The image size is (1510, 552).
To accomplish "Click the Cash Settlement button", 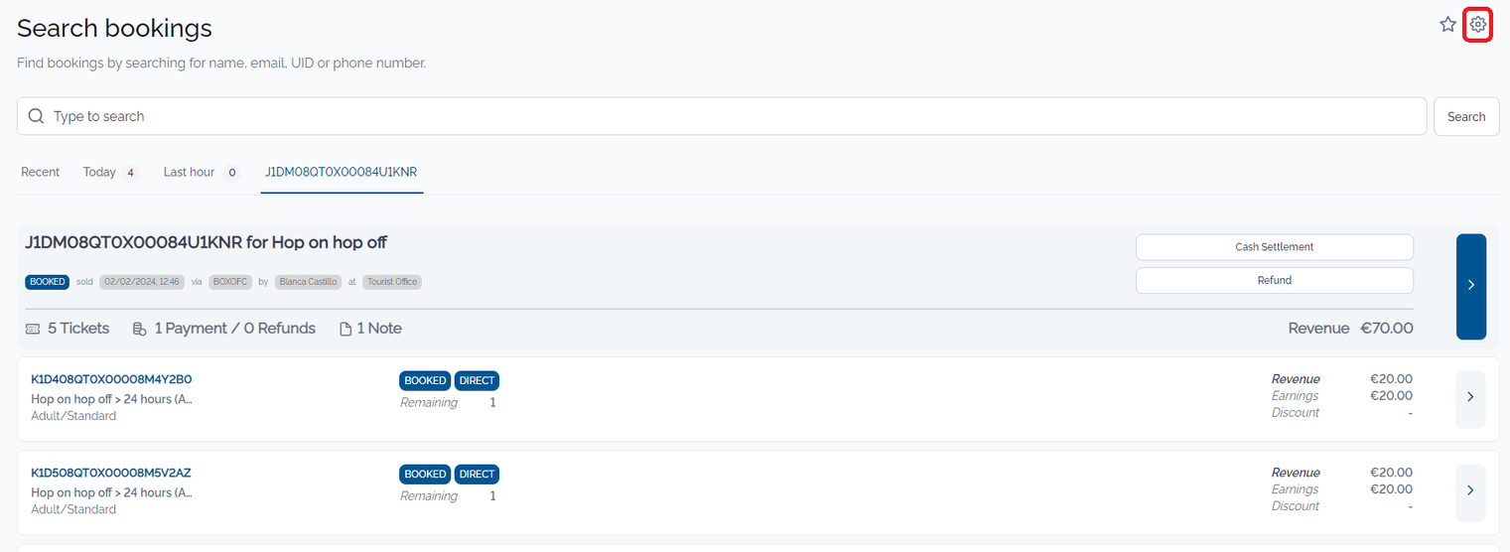I will point(1274,247).
